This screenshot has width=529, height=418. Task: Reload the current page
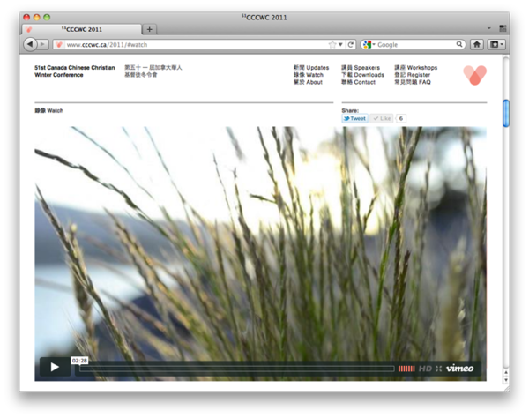tap(351, 44)
